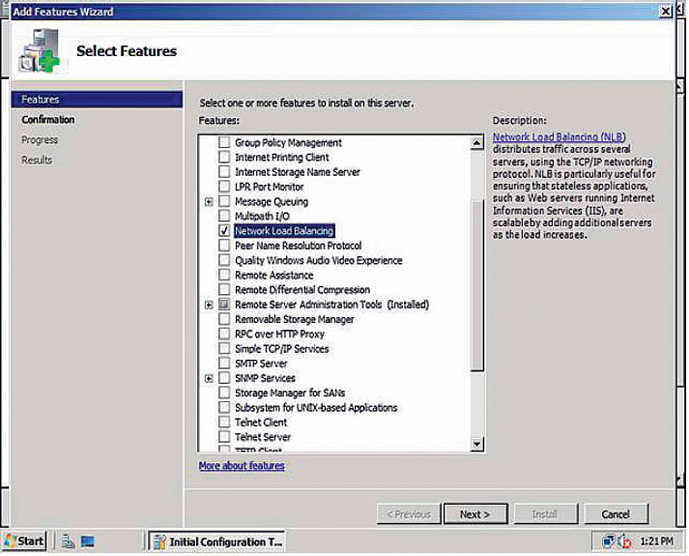
Task: Select the Features step in the sidebar
Action: pyautogui.click(x=41, y=100)
